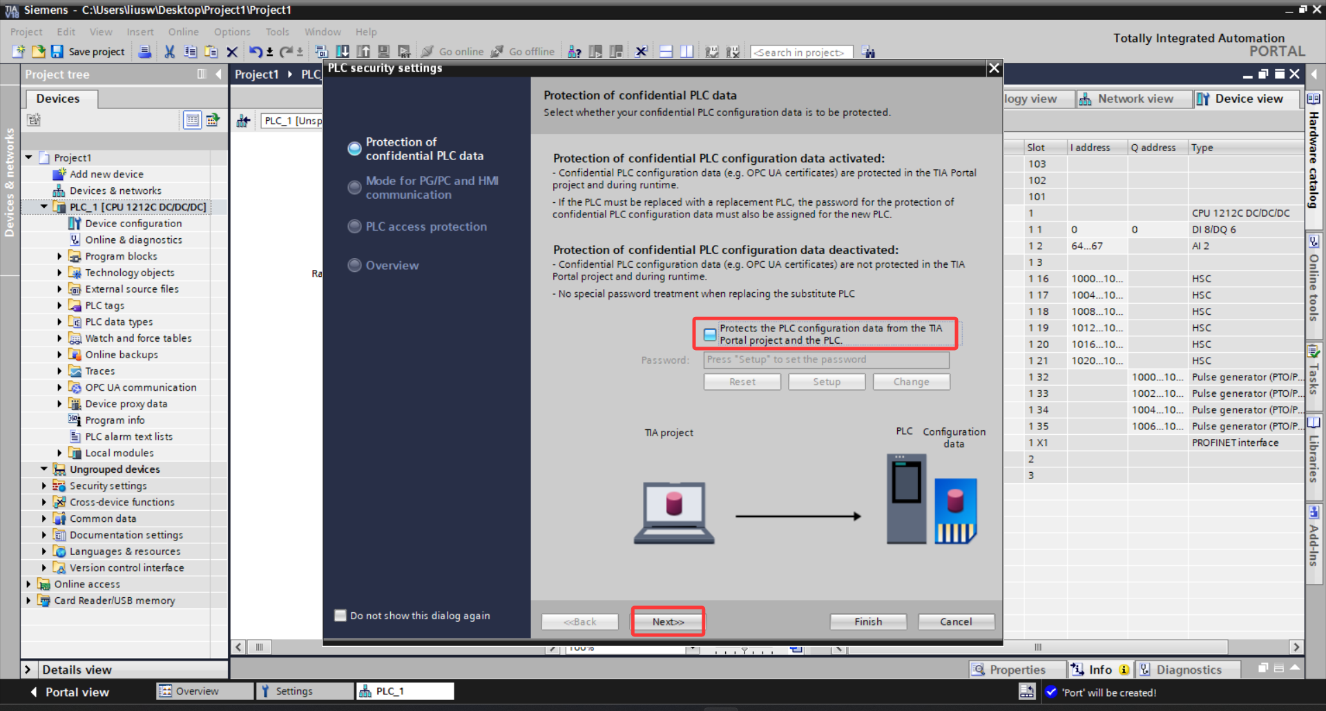Image resolution: width=1326 pixels, height=711 pixels.
Task: Expand the Program blocks node
Action: pyautogui.click(x=59, y=256)
